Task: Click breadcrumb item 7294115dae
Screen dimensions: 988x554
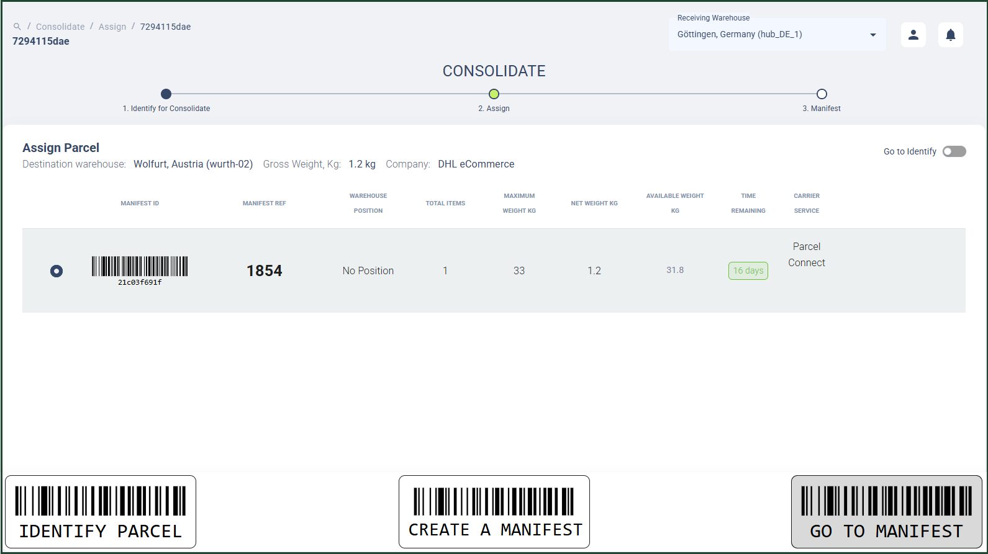Action: click(165, 27)
